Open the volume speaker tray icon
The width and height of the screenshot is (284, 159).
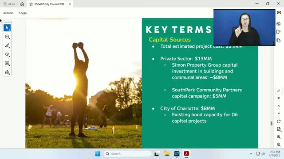point(263,154)
